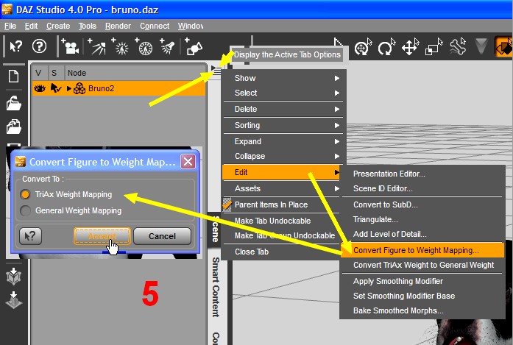Expand the Delete submenu

283,109
